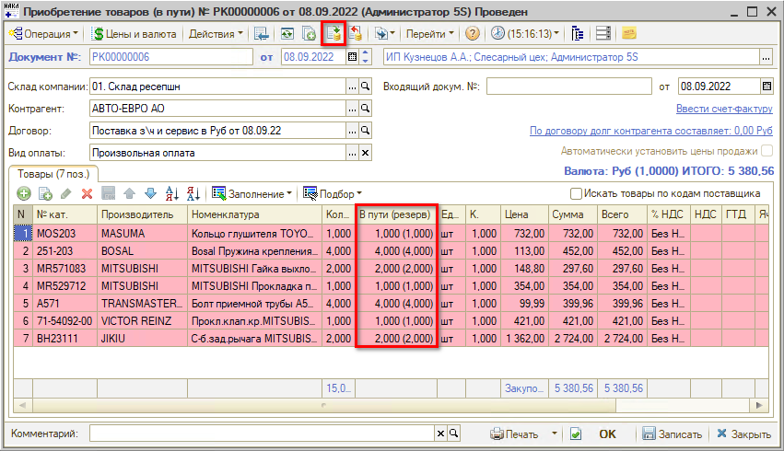784x451 pixels.
Task: Click the edit pencil icon in table toolbar
Action: coord(66,193)
